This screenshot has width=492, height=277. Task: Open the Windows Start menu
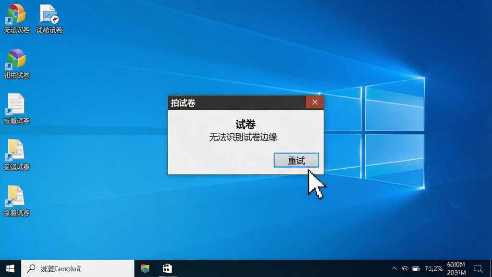point(11,268)
